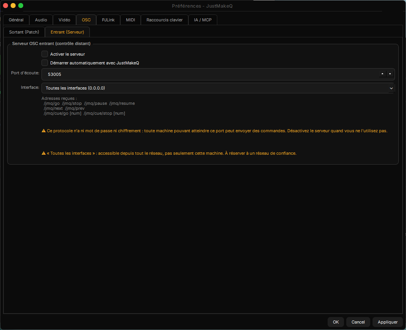Go to the MIDI tab
Screen dimensions: 406x330
click(131, 20)
